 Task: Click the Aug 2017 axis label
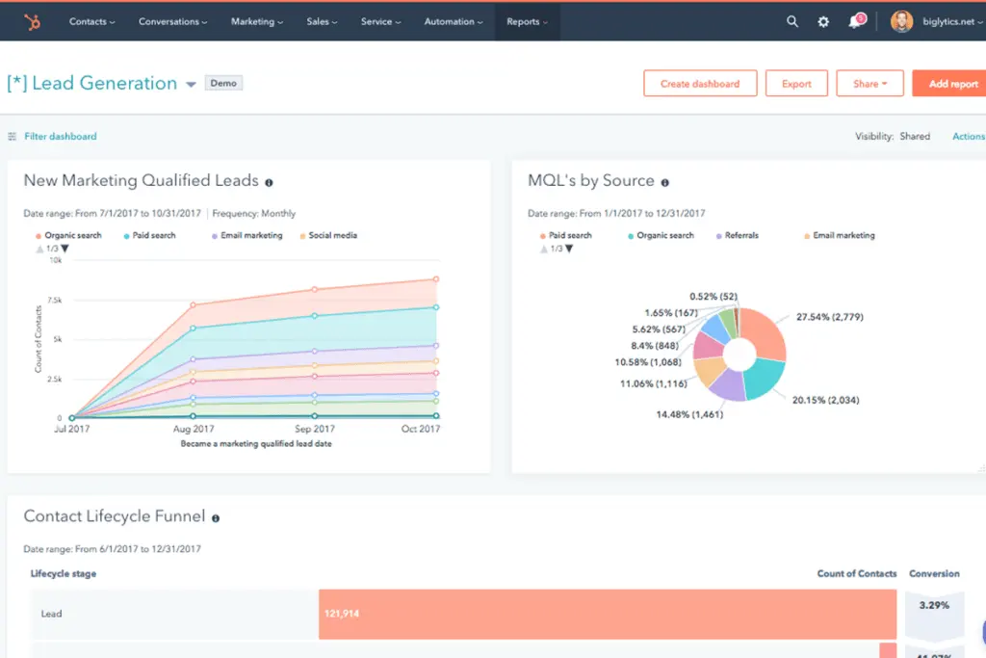coord(193,429)
